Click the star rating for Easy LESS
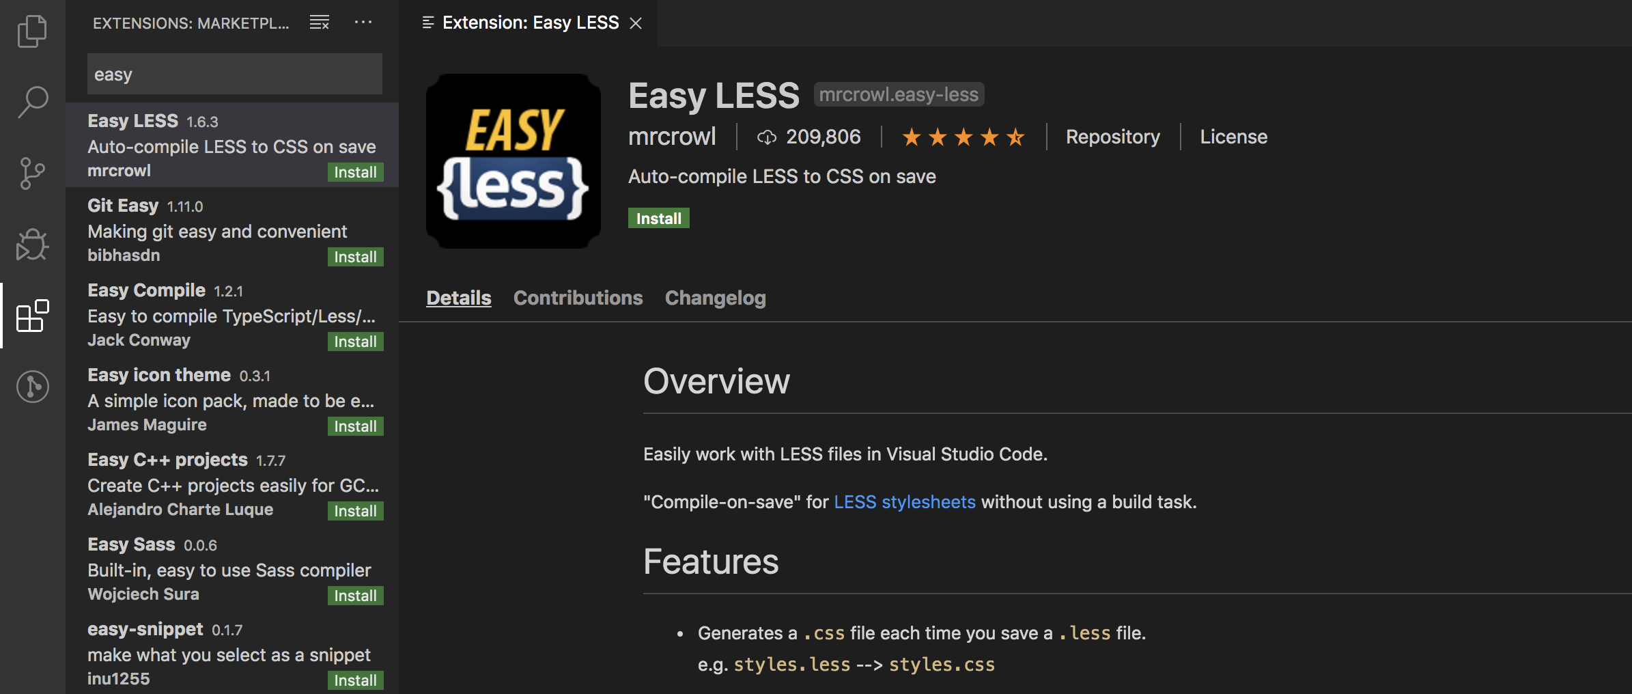 (x=963, y=137)
